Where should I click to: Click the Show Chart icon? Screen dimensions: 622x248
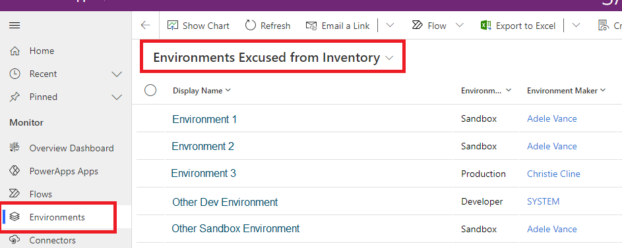tap(173, 26)
